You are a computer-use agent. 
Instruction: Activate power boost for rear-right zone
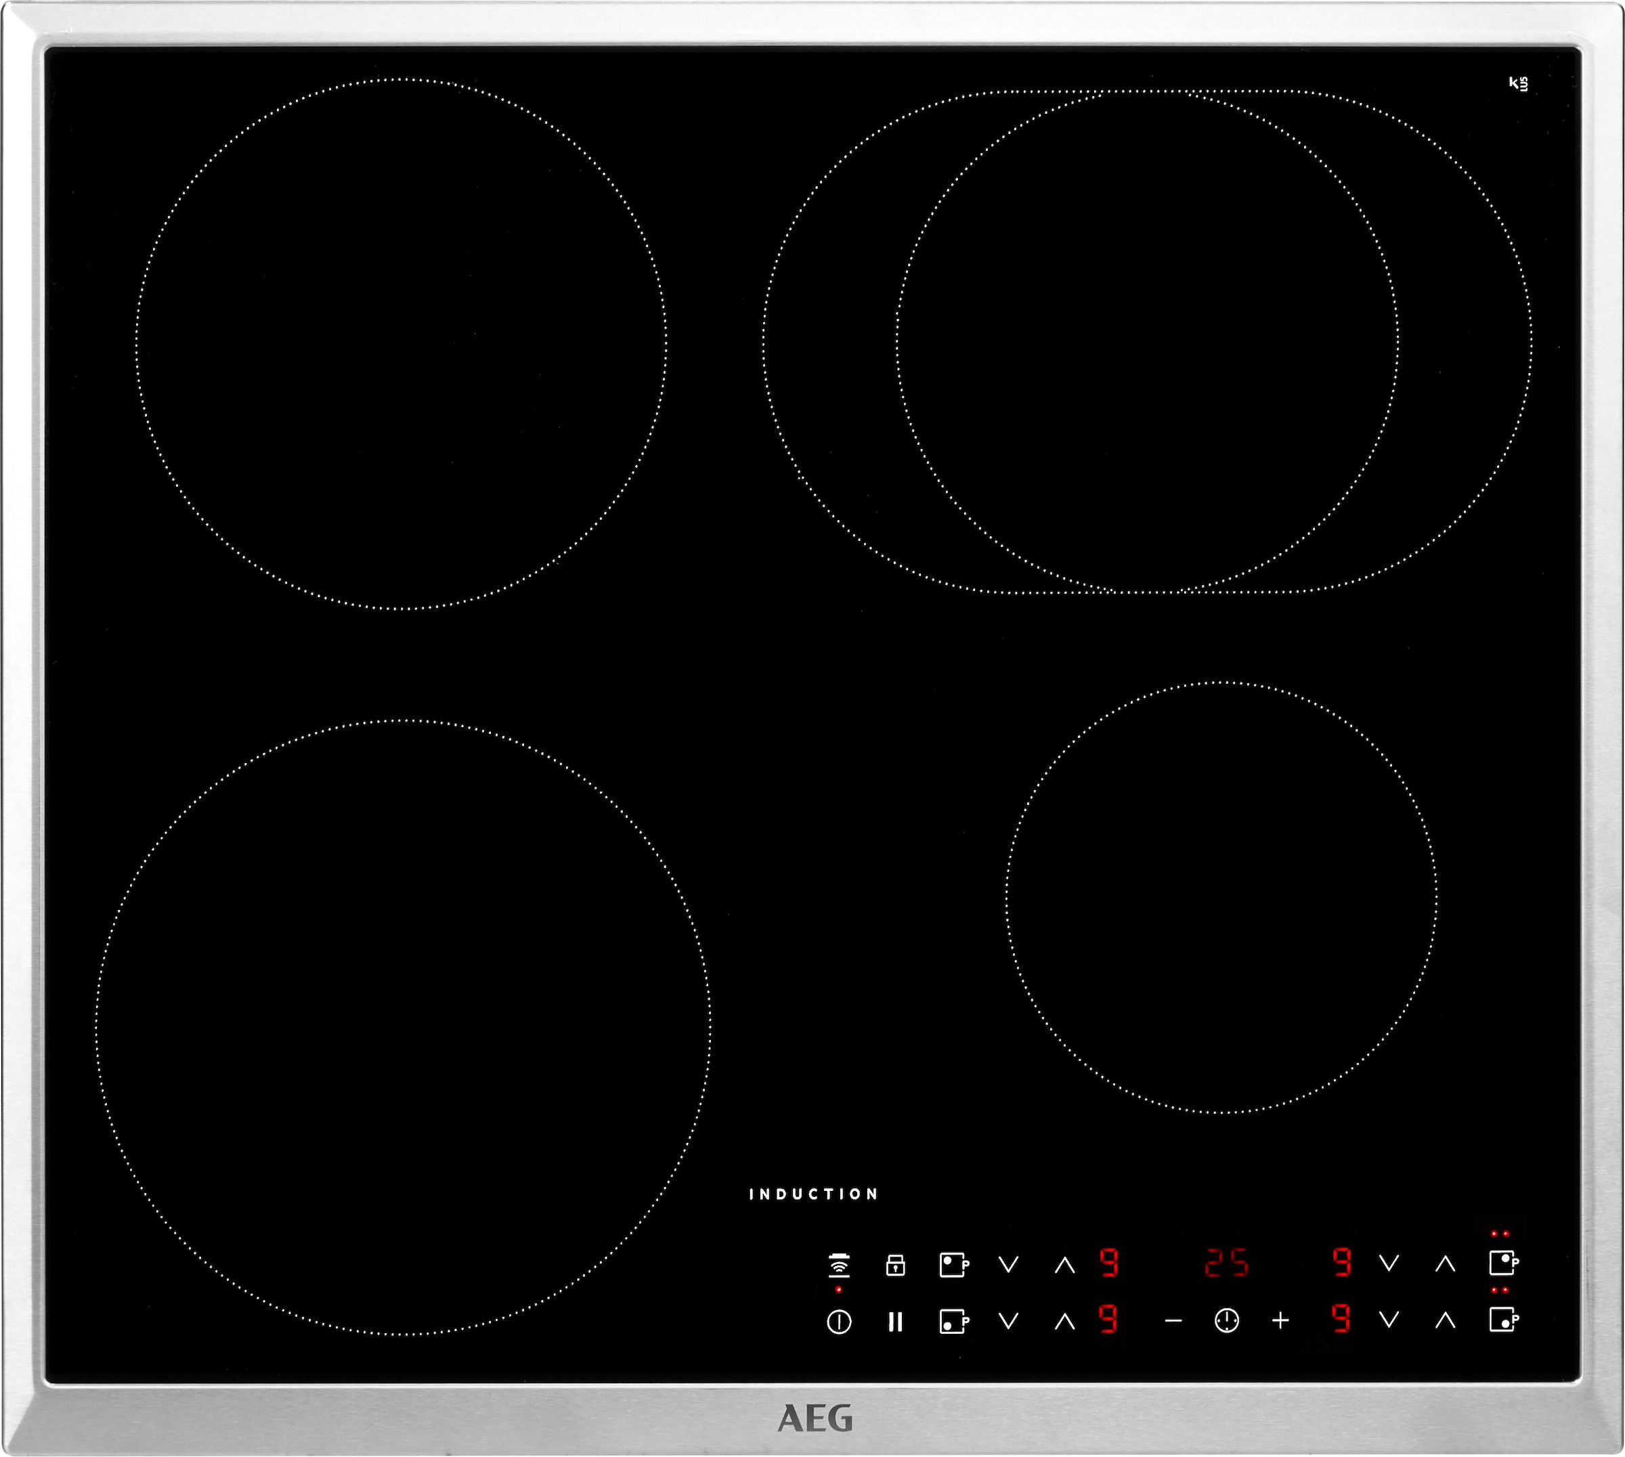point(1504,1263)
